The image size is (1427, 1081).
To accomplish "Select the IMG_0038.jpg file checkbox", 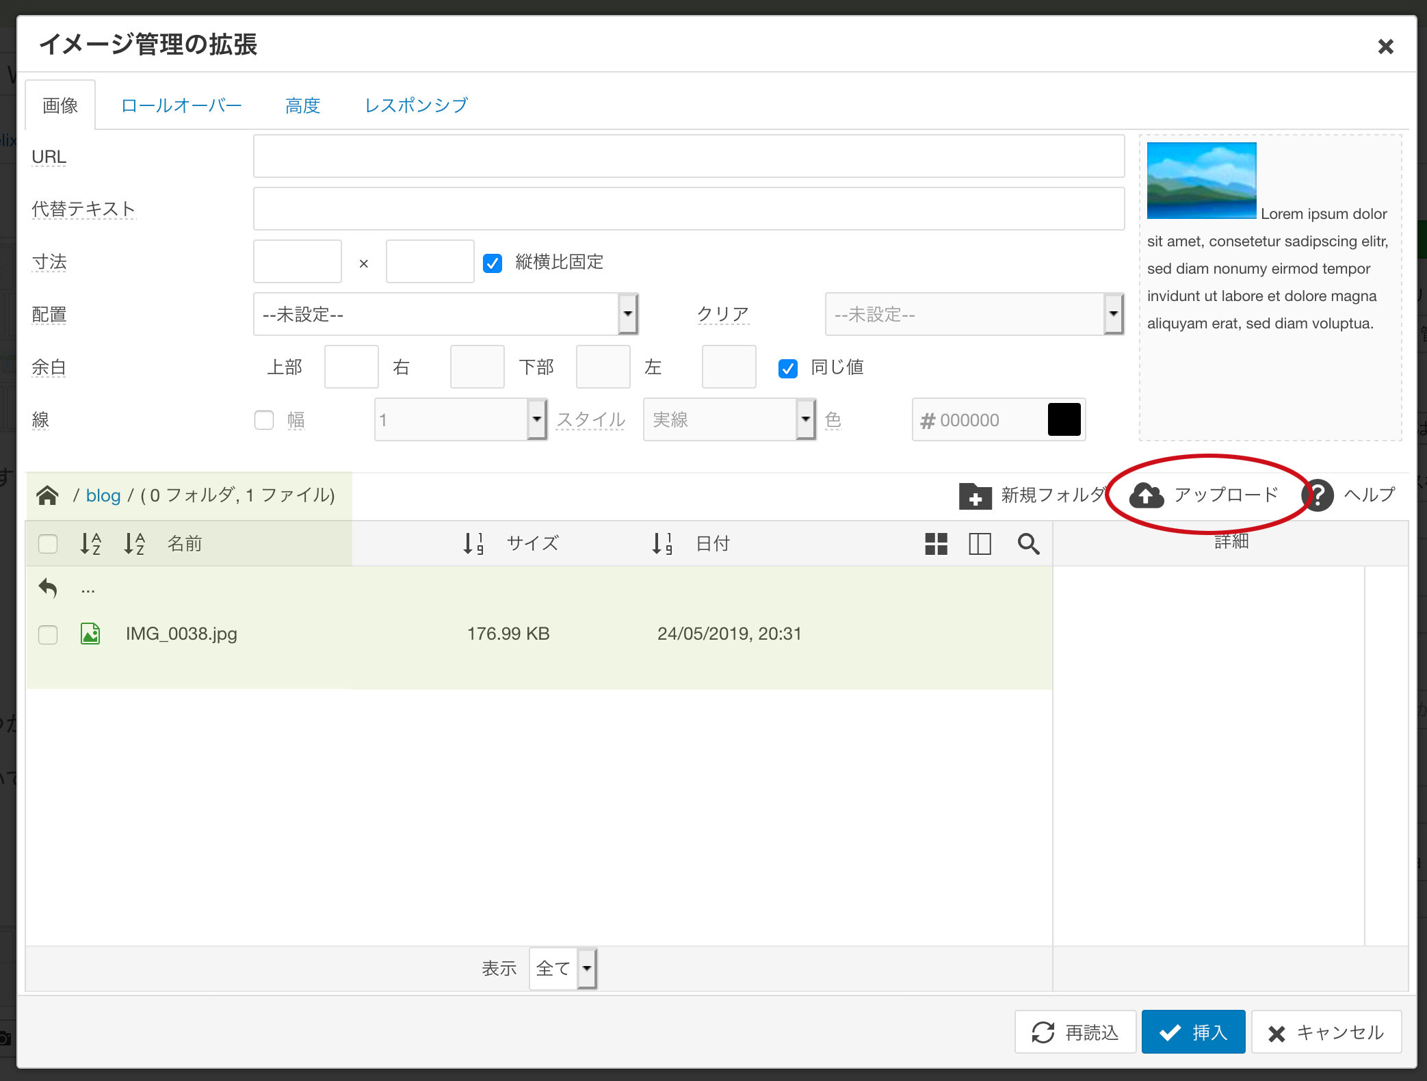I will point(48,634).
